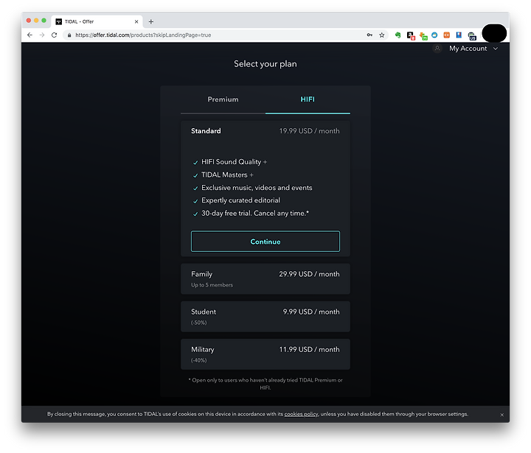Open the globe extension with US badge
Image resolution: width=531 pixels, height=453 pixels.
pyautogui.click(x=472, y=36)
